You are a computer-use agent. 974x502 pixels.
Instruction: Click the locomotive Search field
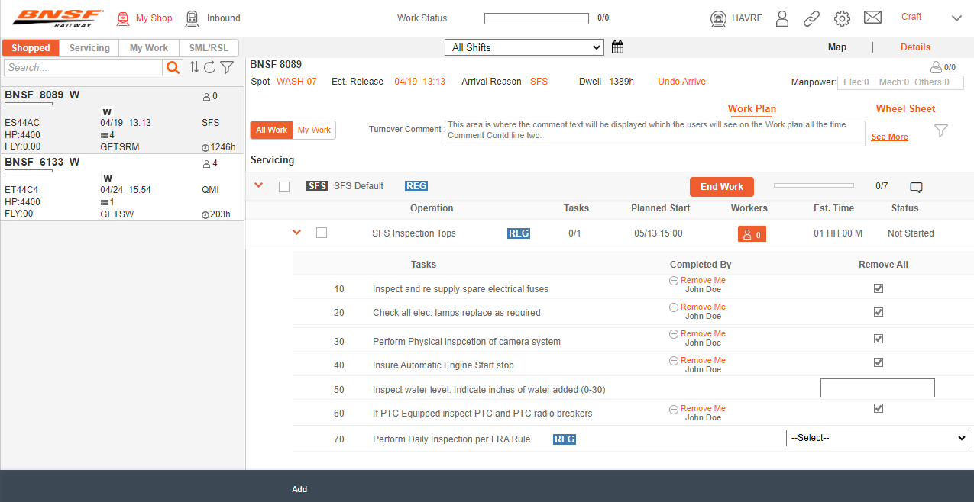(x=83, y=68)
